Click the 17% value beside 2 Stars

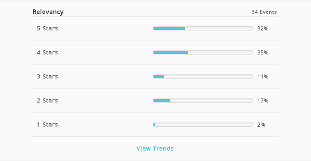click(x=263, y=101)
